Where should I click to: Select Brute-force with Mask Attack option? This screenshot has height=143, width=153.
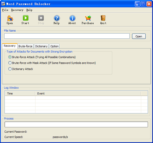(x=10, y=63)
